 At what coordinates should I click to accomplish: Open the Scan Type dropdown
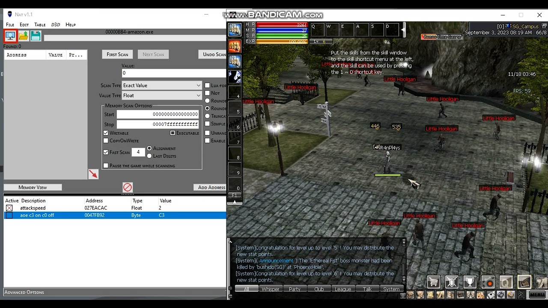[x=161, y=86]
